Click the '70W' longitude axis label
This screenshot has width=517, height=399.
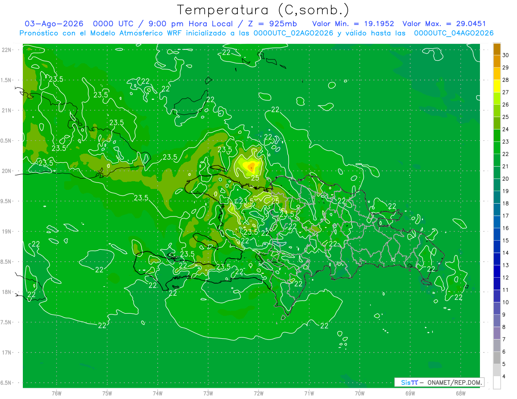pos(360,393)
